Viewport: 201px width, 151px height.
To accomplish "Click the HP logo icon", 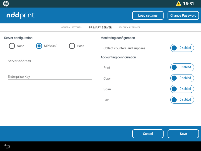I will [6, 4].
